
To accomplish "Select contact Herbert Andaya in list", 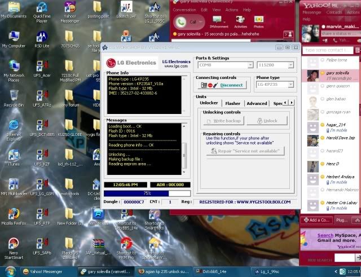I will pyautogui.click(x=330, y=179).
